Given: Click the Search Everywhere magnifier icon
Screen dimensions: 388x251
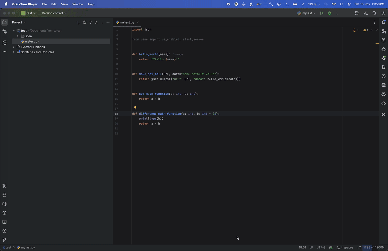Looking at the screenshot, I should [x=374, y=13].
